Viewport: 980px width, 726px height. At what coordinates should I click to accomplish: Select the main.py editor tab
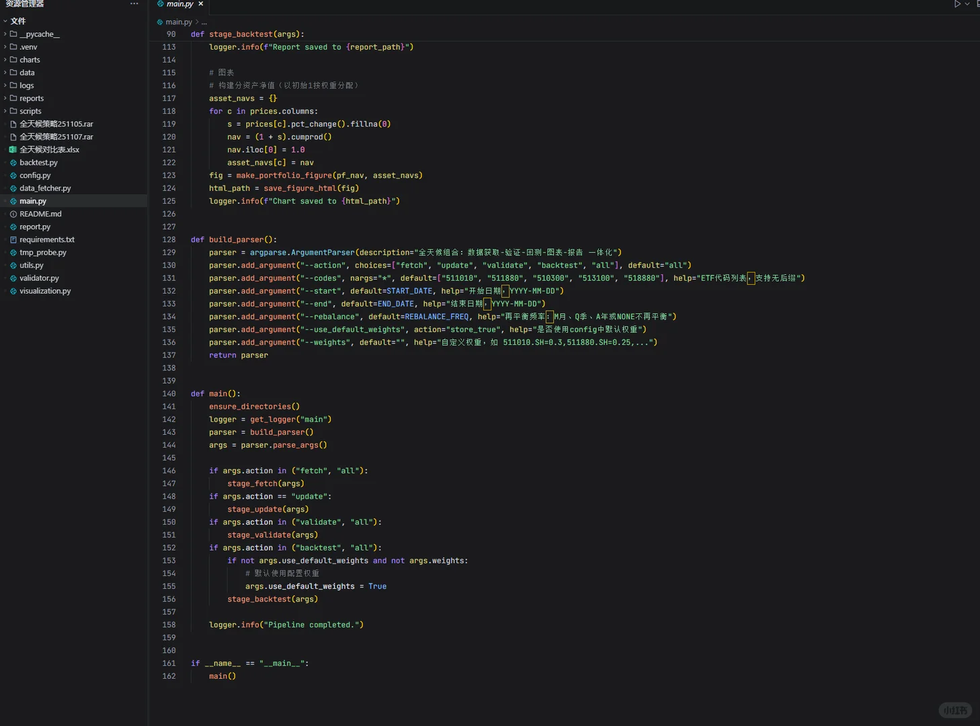point(180,4)
